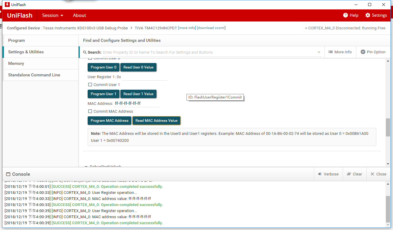The image size is (393, 230).
Task: Click the console vertical scrollbar thumb
Action: tap(388, 209)
